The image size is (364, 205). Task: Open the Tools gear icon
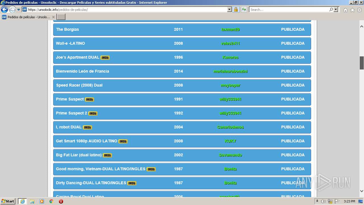click(359, 10)
